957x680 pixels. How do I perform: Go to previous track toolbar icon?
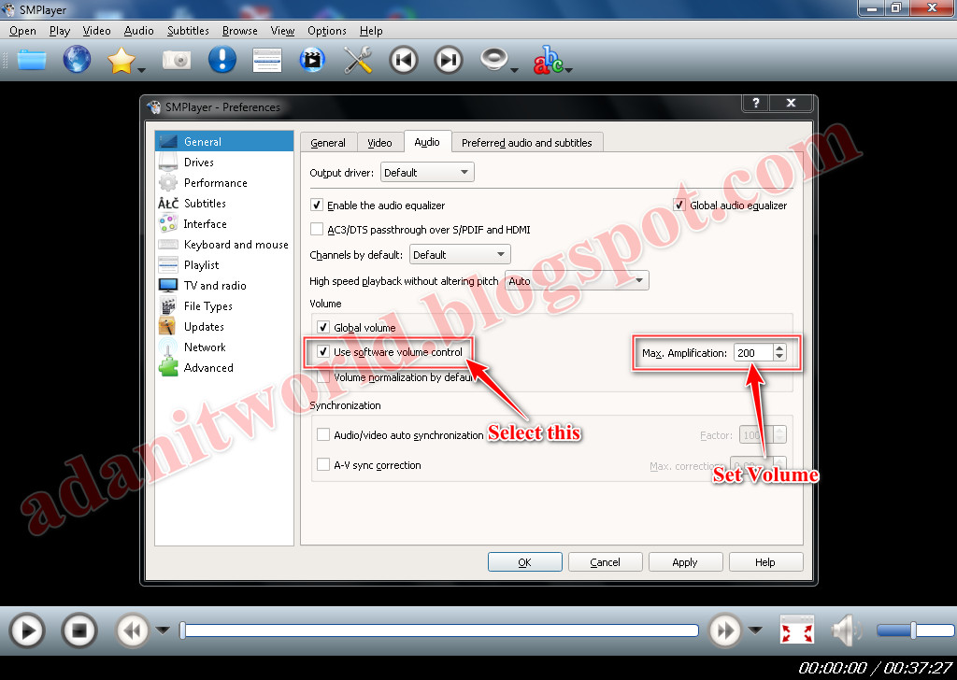click(404, 60)
